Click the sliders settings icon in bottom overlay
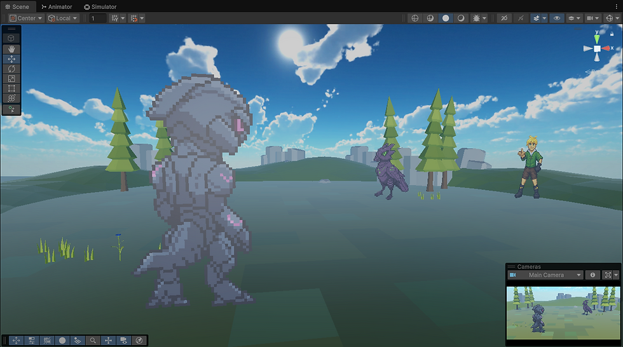The image size is (623, 347). [32, 341]
